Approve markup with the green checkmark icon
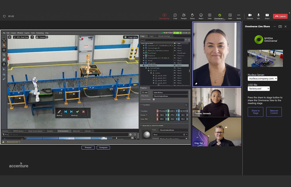The width and height of the screenshot is (291, 187). pyautogui.click(x=78, y=112)
